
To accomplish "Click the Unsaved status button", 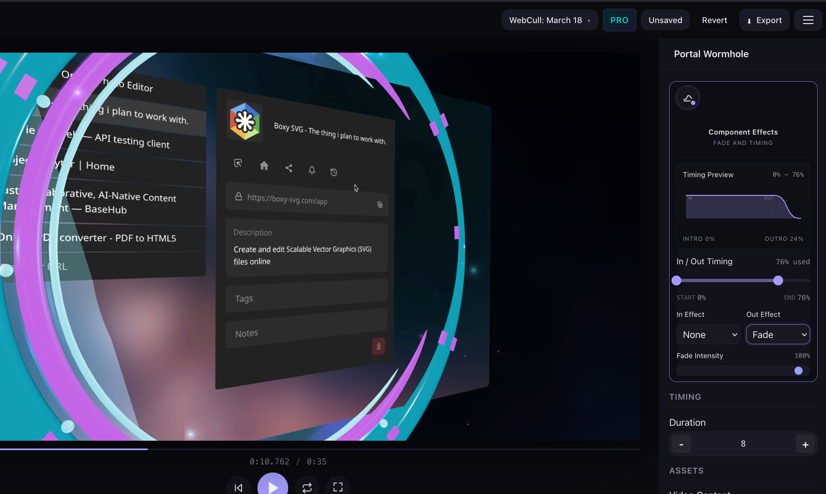I will [x=665, y=20].
